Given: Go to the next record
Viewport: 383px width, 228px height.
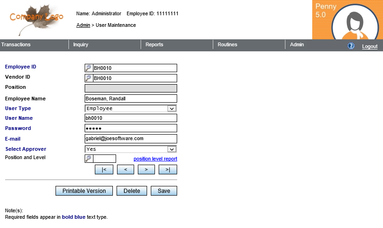Looking at the screenshot, I should (146, 170).
